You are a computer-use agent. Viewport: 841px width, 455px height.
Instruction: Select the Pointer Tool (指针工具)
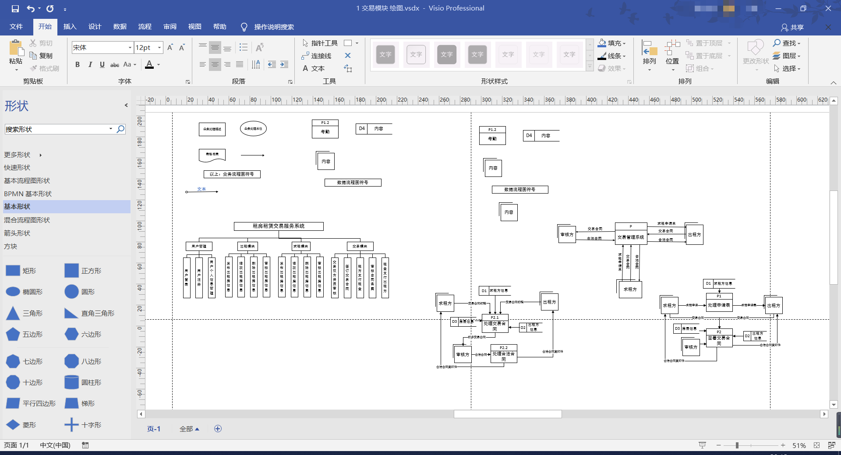[x=320, y=43]
